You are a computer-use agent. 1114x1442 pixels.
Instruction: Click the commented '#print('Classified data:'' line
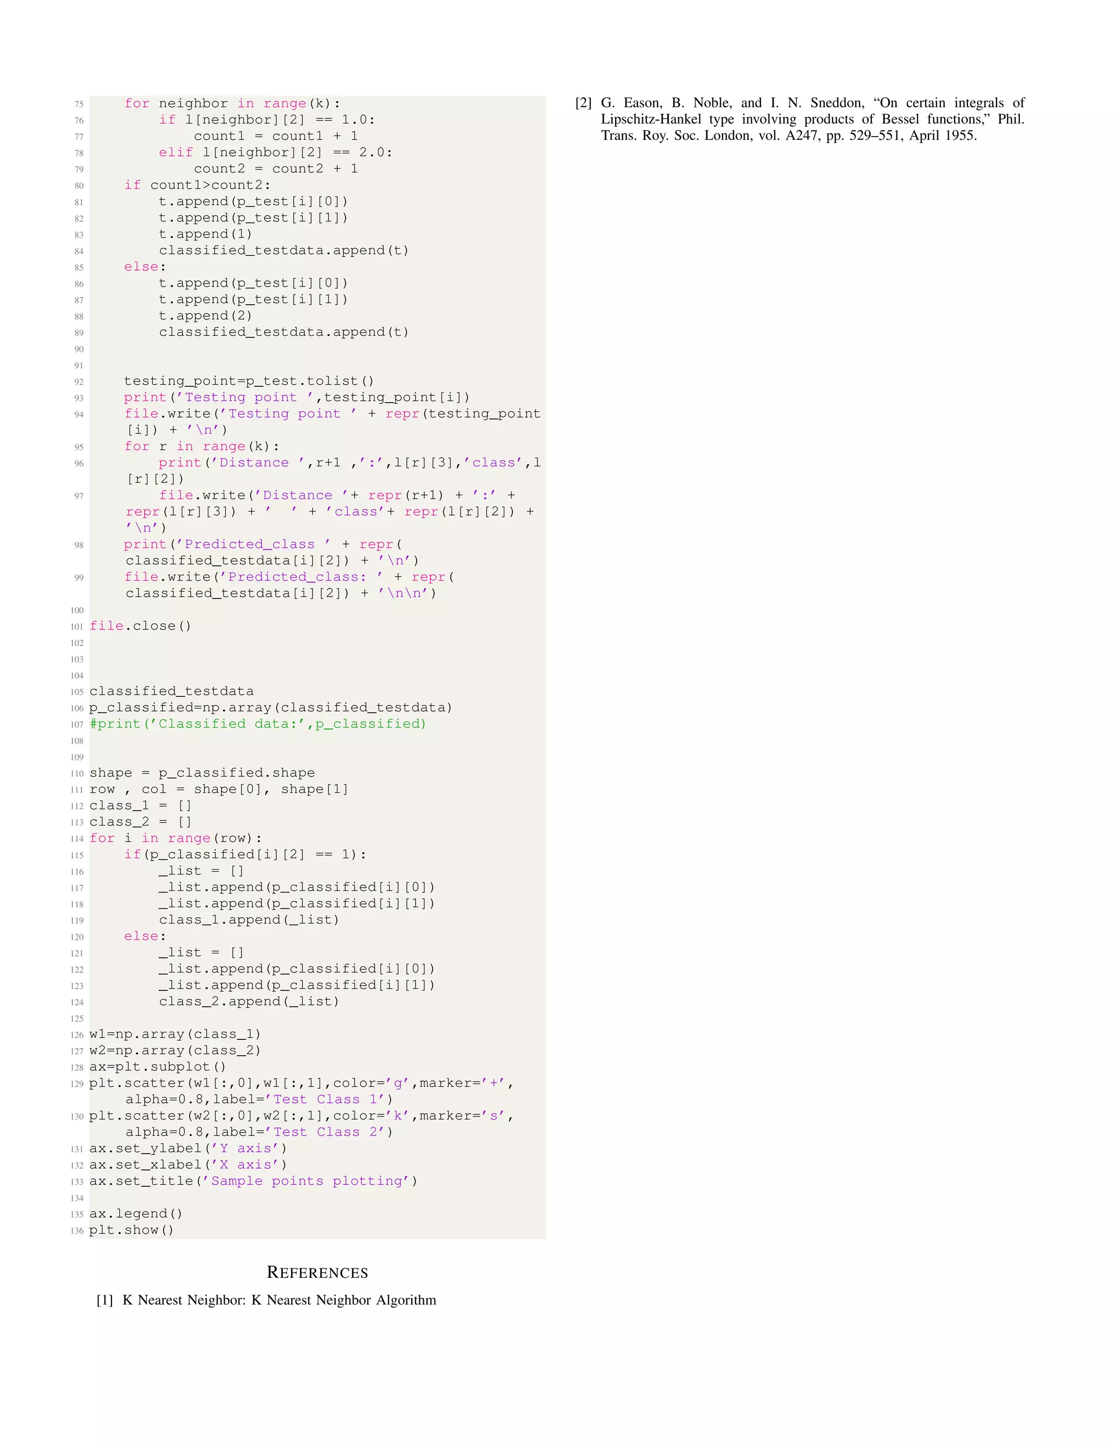[x=257, y=724]
